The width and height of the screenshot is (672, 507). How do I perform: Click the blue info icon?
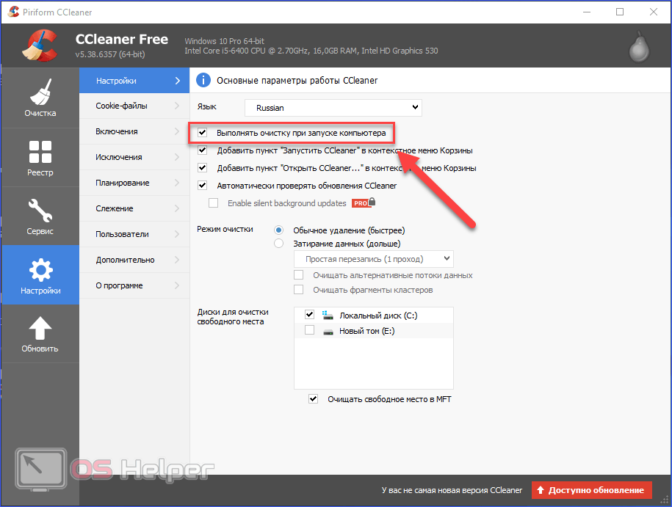click(203, 80)
